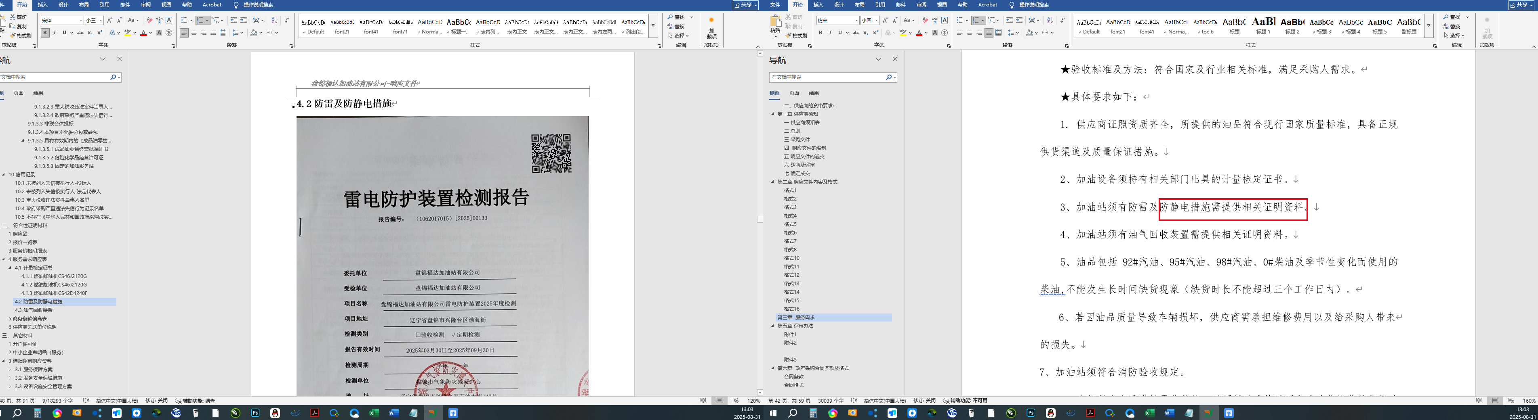Toggle bold in the right Word window

click(x=821, y=33)
